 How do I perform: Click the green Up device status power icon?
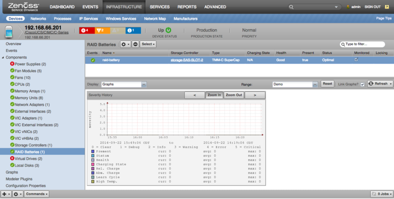click(168, 30)
